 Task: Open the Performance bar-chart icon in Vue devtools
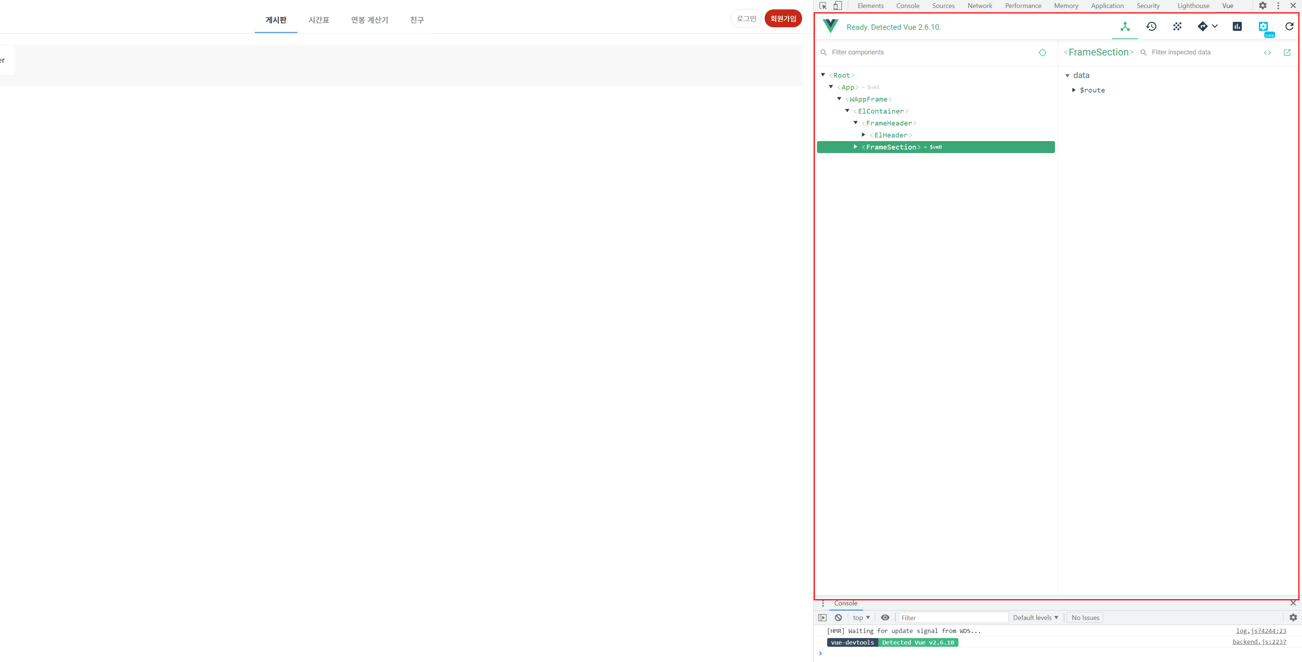coord(1237,27)
